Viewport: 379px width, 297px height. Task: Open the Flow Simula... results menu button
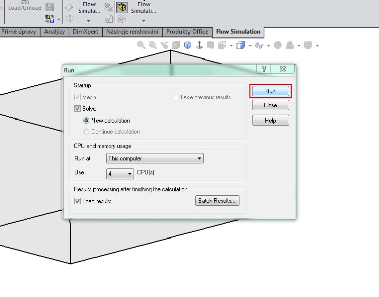click(89, 8)
